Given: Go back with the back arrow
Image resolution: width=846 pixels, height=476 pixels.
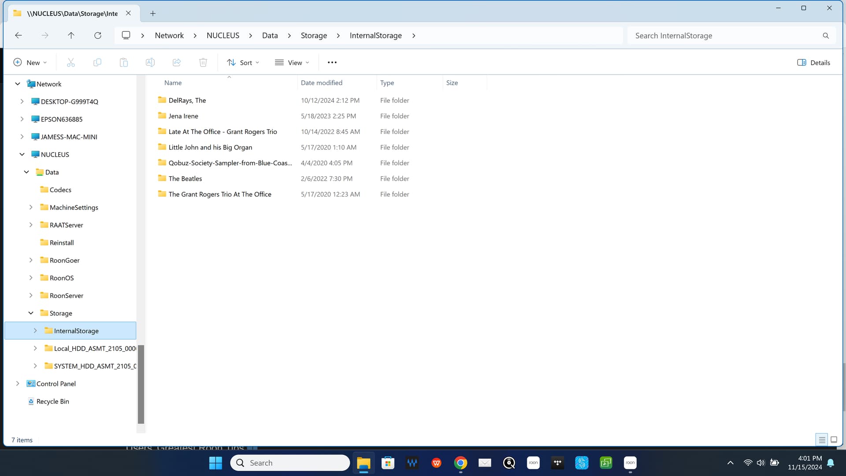Looking at the screenshot, I should click(19, 35).
